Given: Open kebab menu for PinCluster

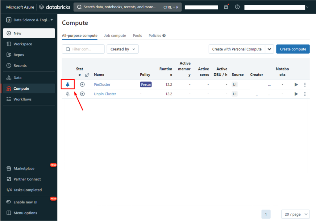Looking at the screenshot, I should [305, 84].
